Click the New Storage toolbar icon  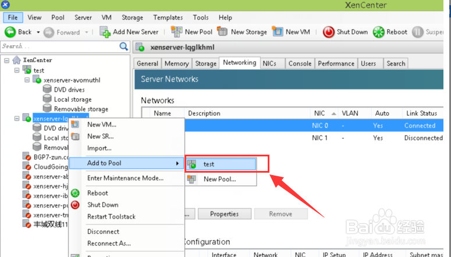point(222,31)
